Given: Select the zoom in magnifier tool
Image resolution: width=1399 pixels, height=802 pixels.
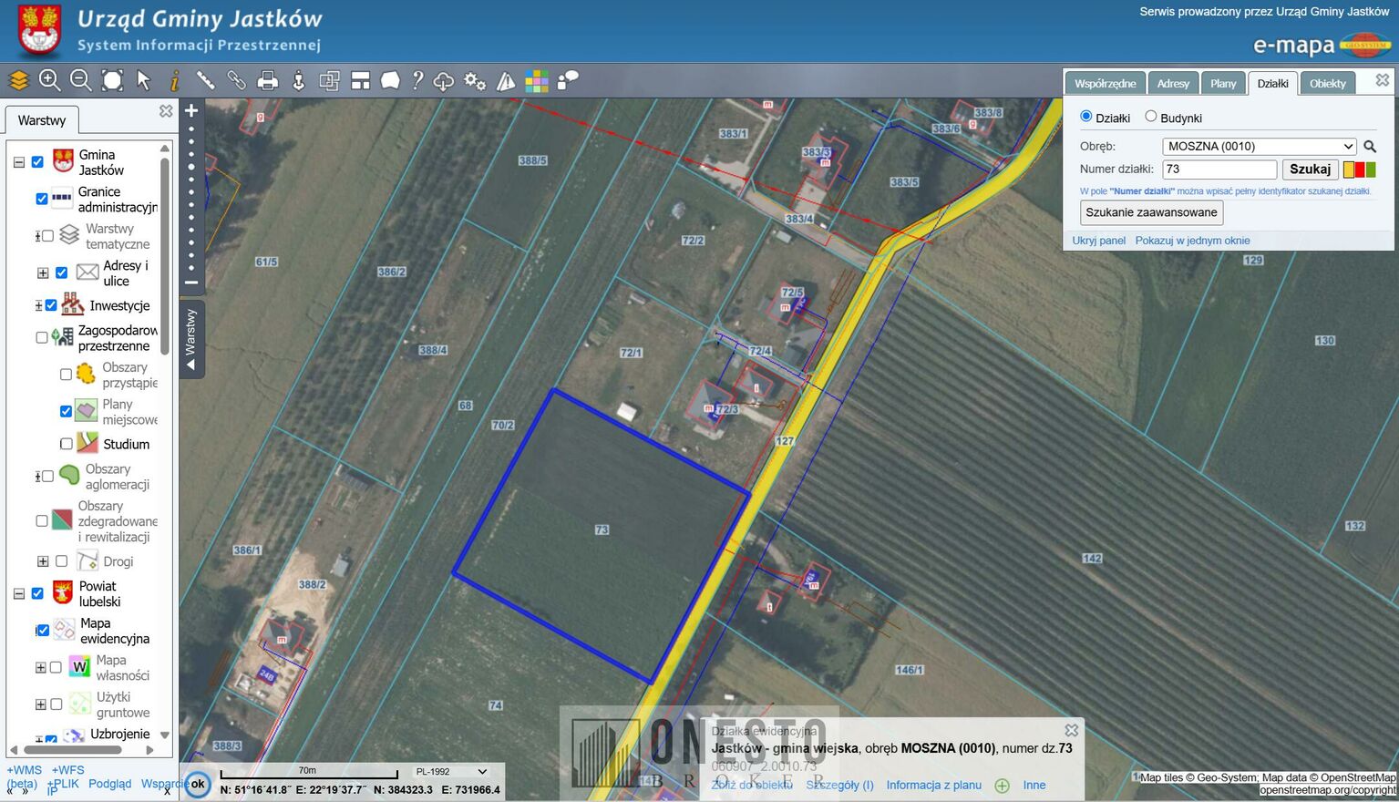Looking at the screenshot, I should [50, 80].
